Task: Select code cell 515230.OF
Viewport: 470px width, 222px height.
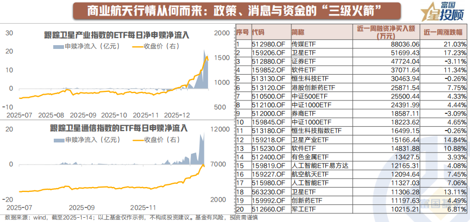Action: point(270,148)
